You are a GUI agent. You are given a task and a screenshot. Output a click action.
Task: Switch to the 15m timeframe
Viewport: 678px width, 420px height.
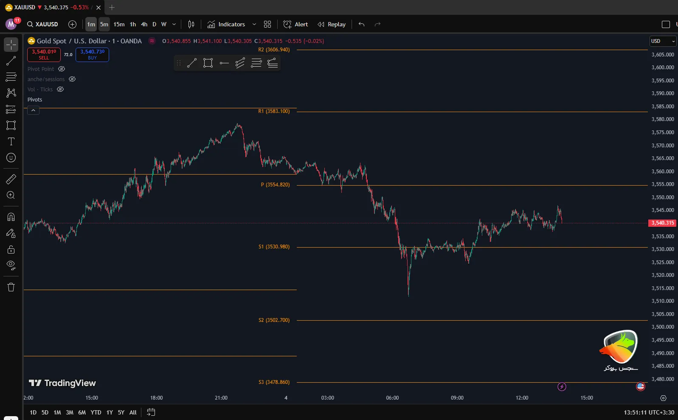coord(119,24)
